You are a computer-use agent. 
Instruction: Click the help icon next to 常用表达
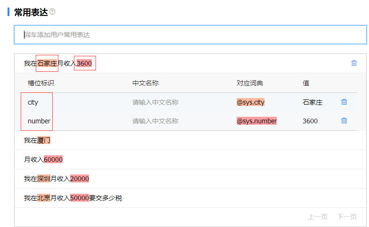pyautogui.click(x=52, y=12)
